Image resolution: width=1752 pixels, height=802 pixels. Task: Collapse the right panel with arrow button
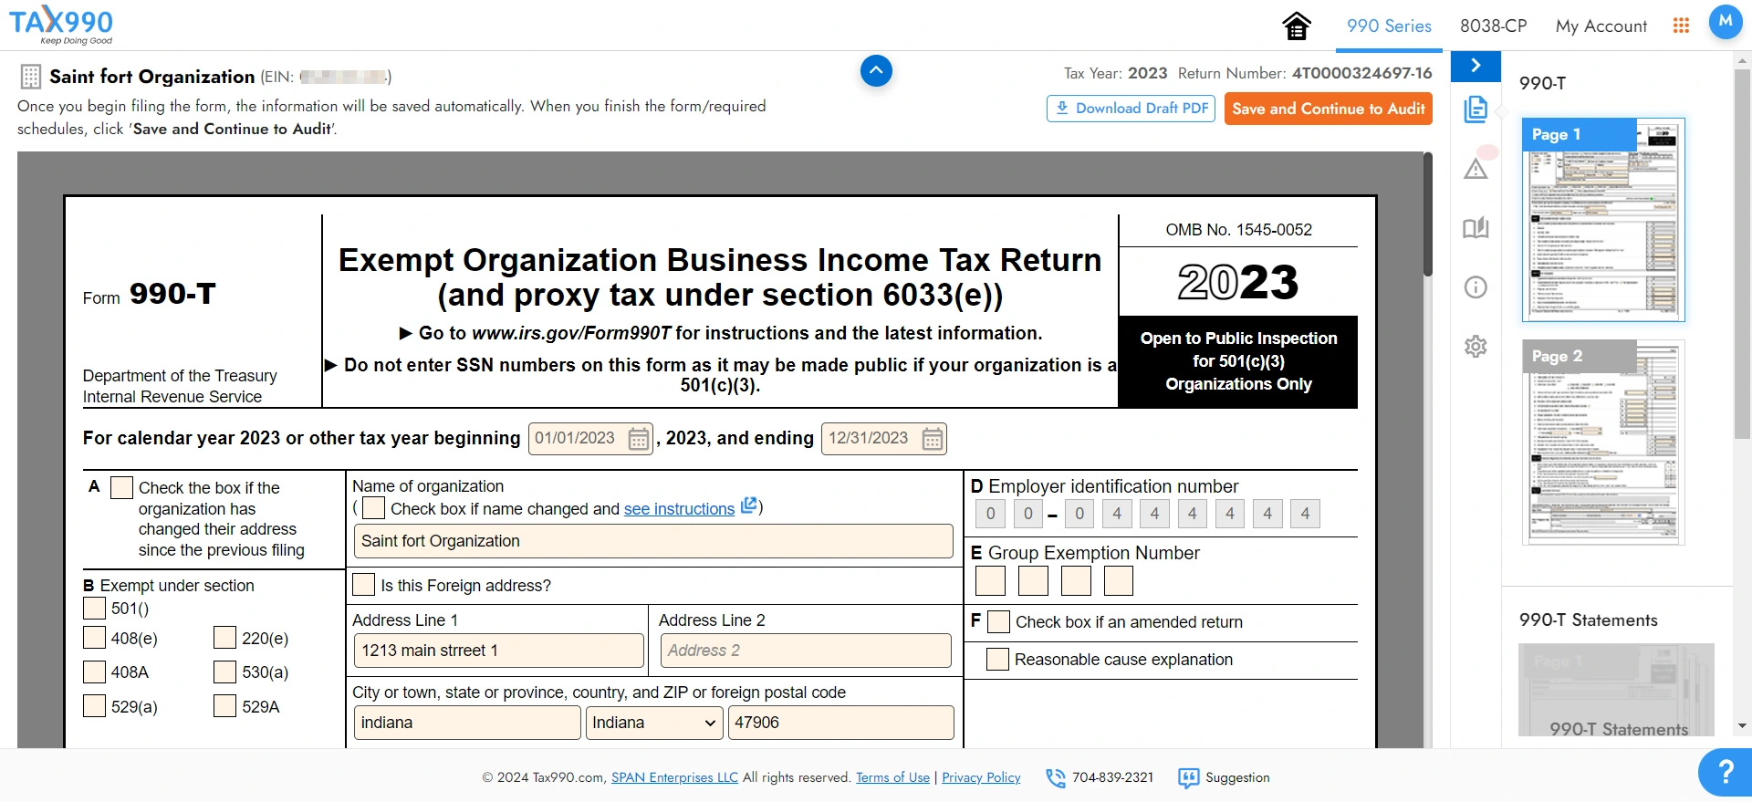pos(1476,66)
